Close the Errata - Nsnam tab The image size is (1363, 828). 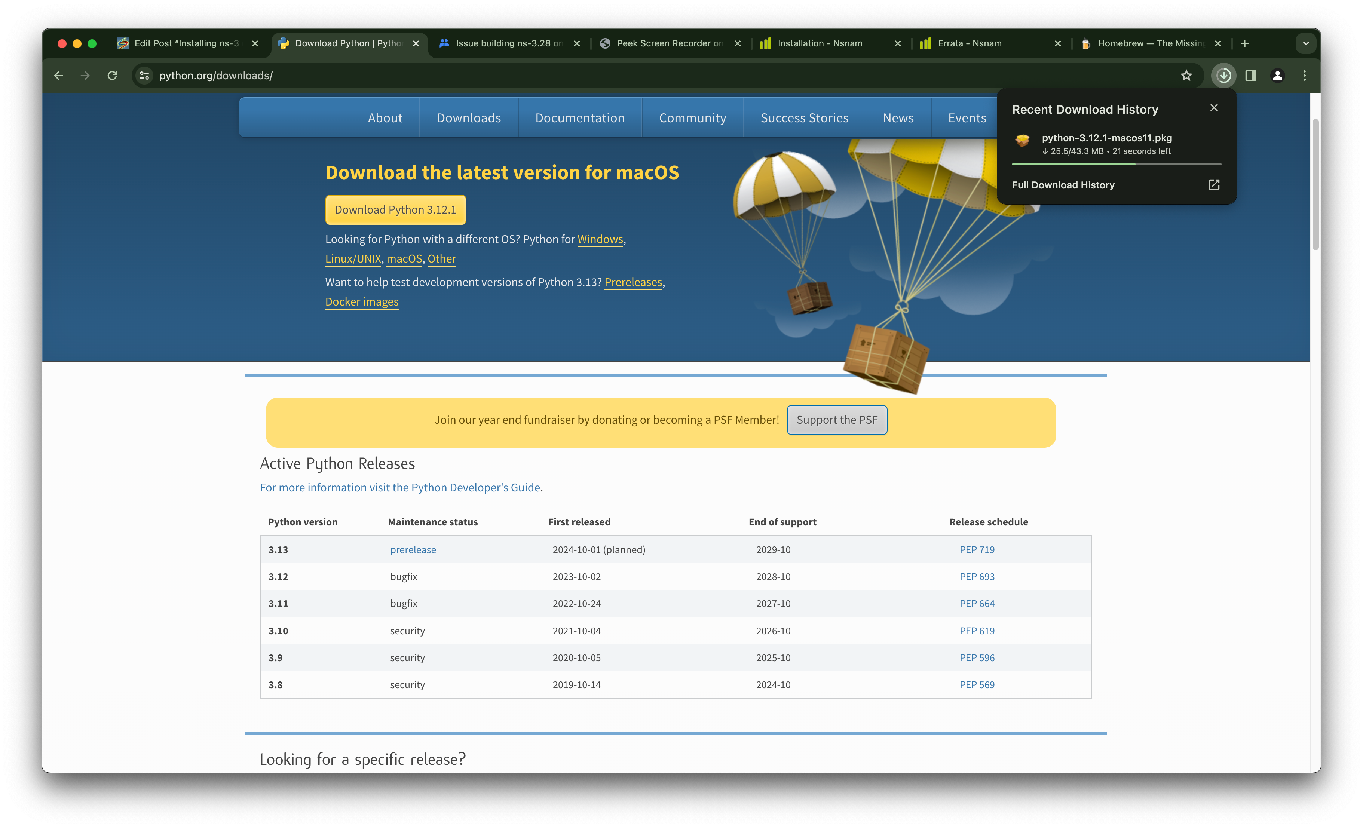(x=1058, y=43)
